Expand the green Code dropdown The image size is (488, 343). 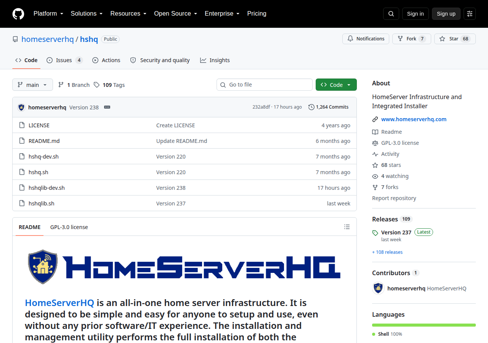(336, 85)
